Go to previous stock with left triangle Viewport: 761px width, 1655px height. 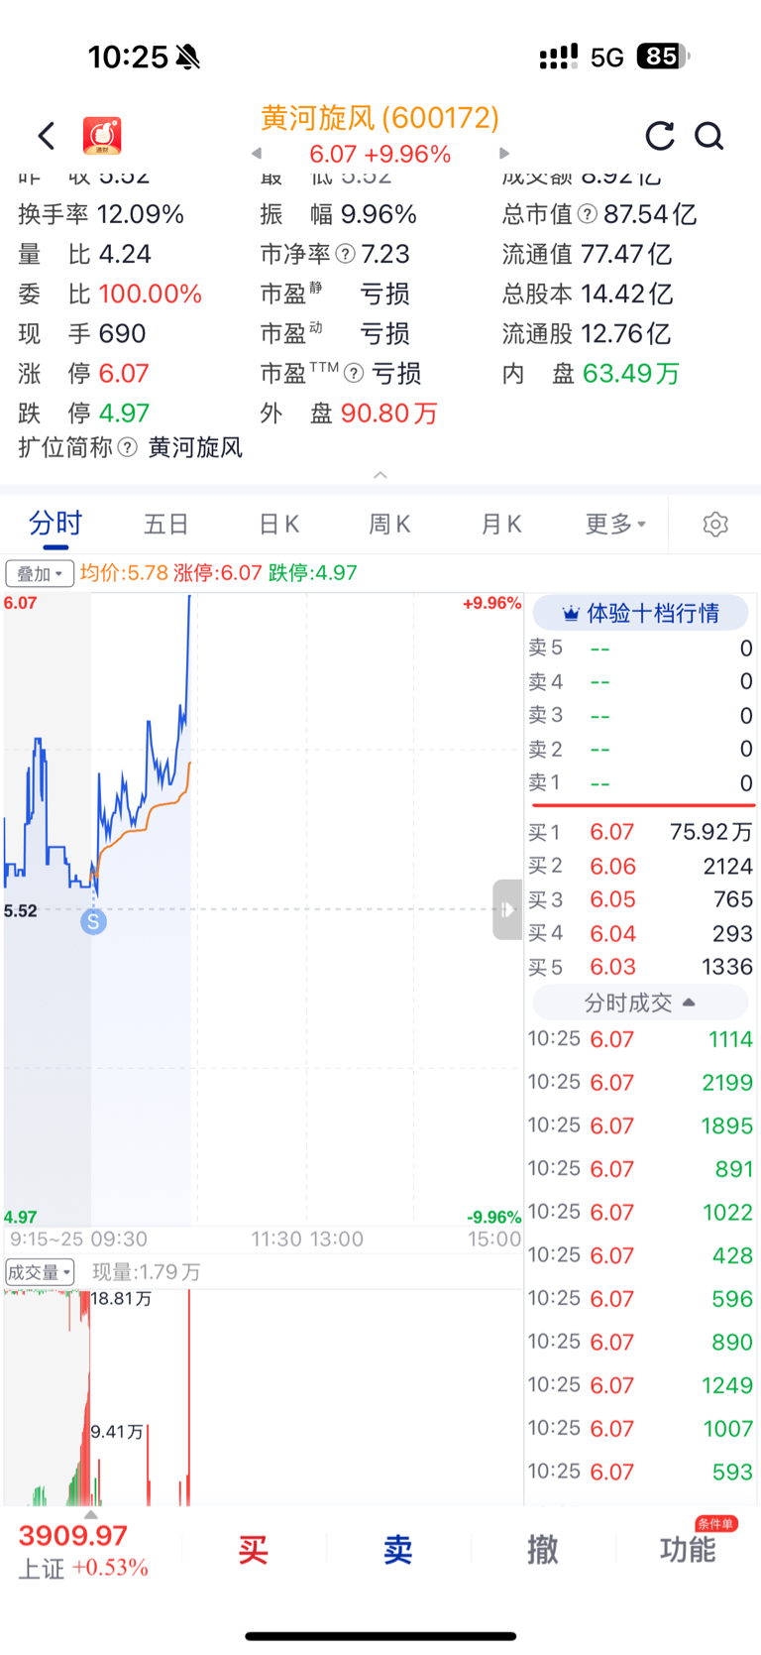(257, 154)
